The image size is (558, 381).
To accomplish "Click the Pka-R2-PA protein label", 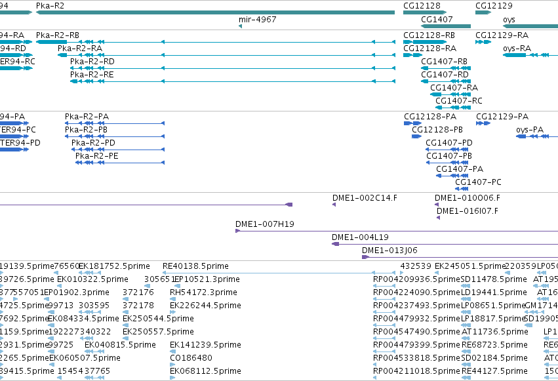I will [x=87, y=117].
